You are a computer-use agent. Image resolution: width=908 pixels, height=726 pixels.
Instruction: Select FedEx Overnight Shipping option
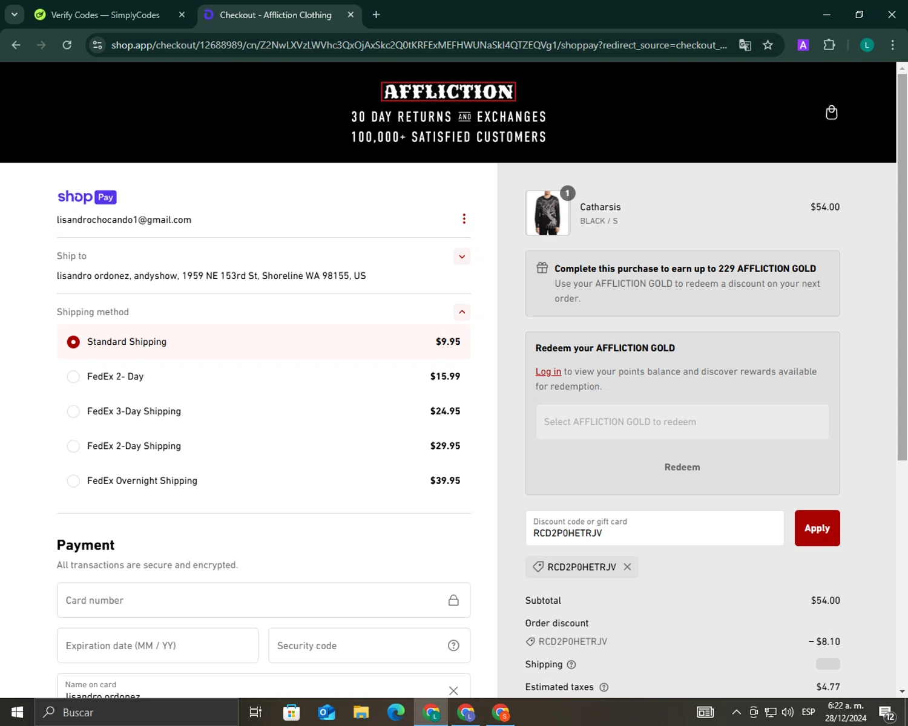[x=263, y=481]
